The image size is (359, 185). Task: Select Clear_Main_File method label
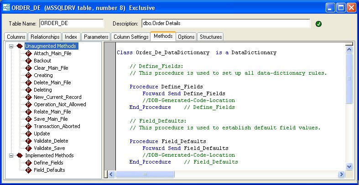tap(51, 68)
